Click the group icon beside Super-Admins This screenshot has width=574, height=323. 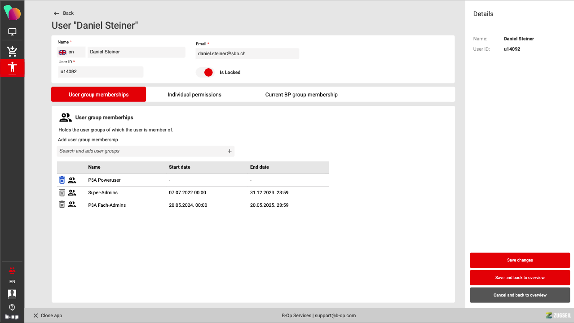72,192
